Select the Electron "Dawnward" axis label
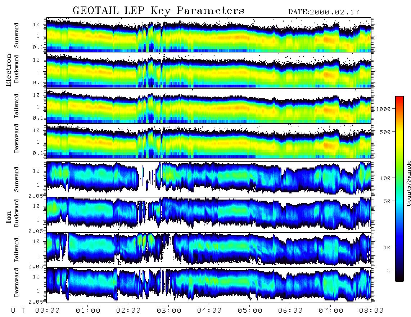The height and width of the screenshot is (317, 411). (17, 139)
